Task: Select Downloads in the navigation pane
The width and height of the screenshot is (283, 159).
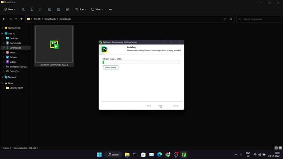Action: [x=15, y=48]
